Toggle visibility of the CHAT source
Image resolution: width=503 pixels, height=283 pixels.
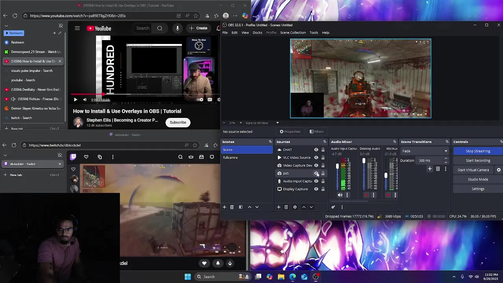[316, 150]
